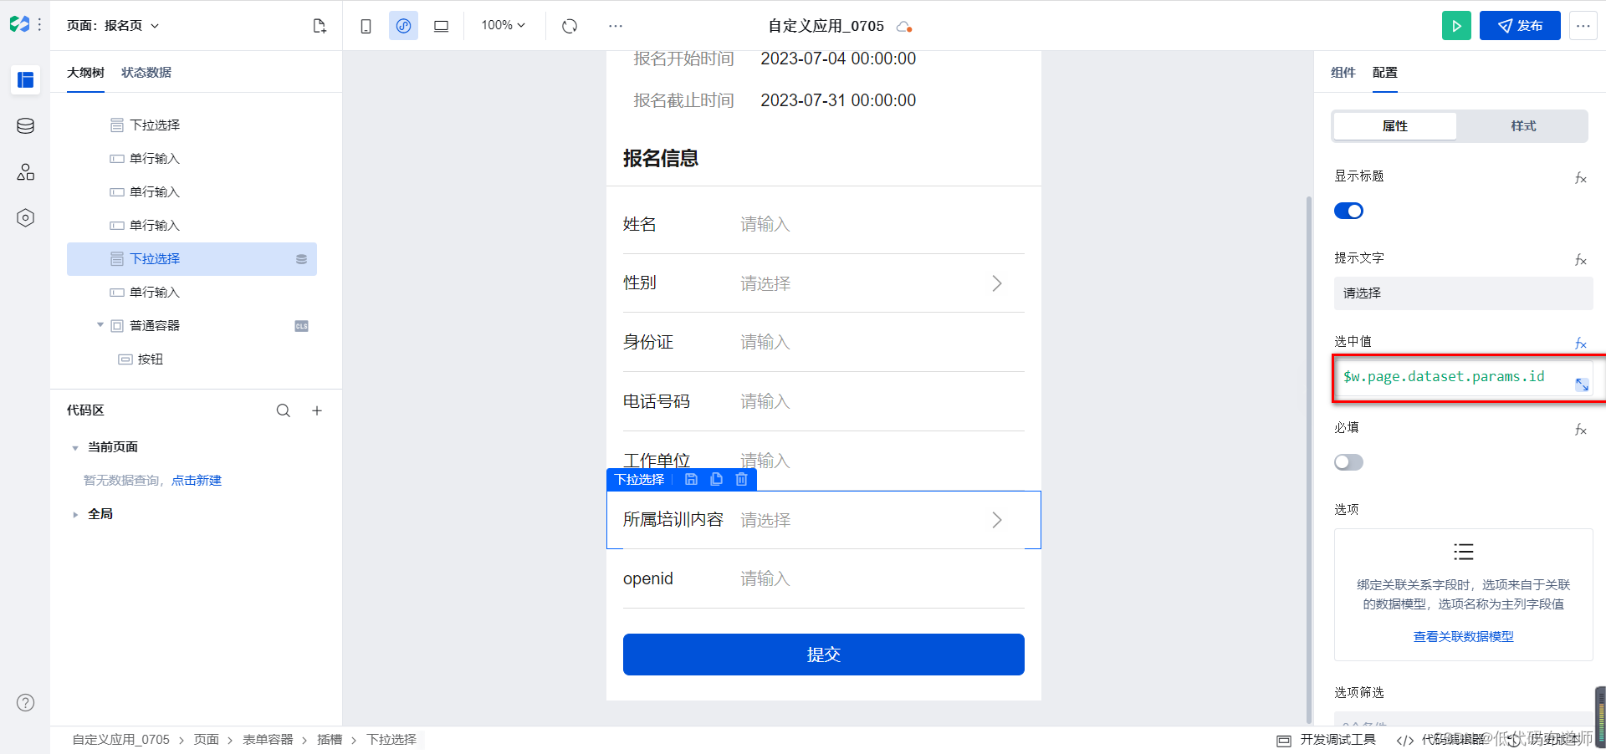
Task: Click the save icon on dropdown component toolbar
Action: 691,479
